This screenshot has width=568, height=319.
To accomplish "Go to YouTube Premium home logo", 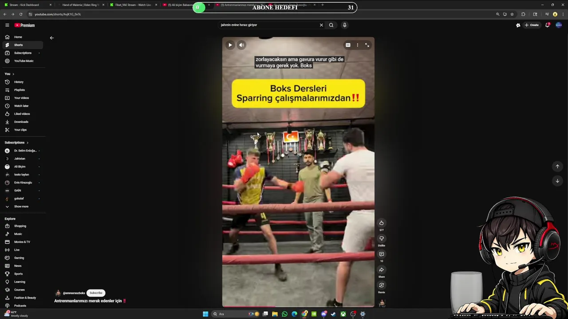I will pyautogui.click(x=24, y=25).
